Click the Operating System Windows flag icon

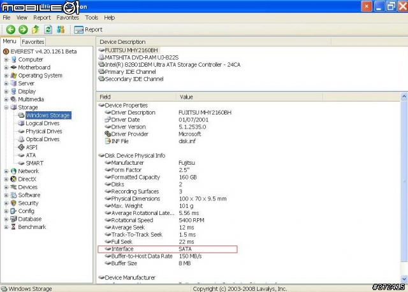click(13, 76)
